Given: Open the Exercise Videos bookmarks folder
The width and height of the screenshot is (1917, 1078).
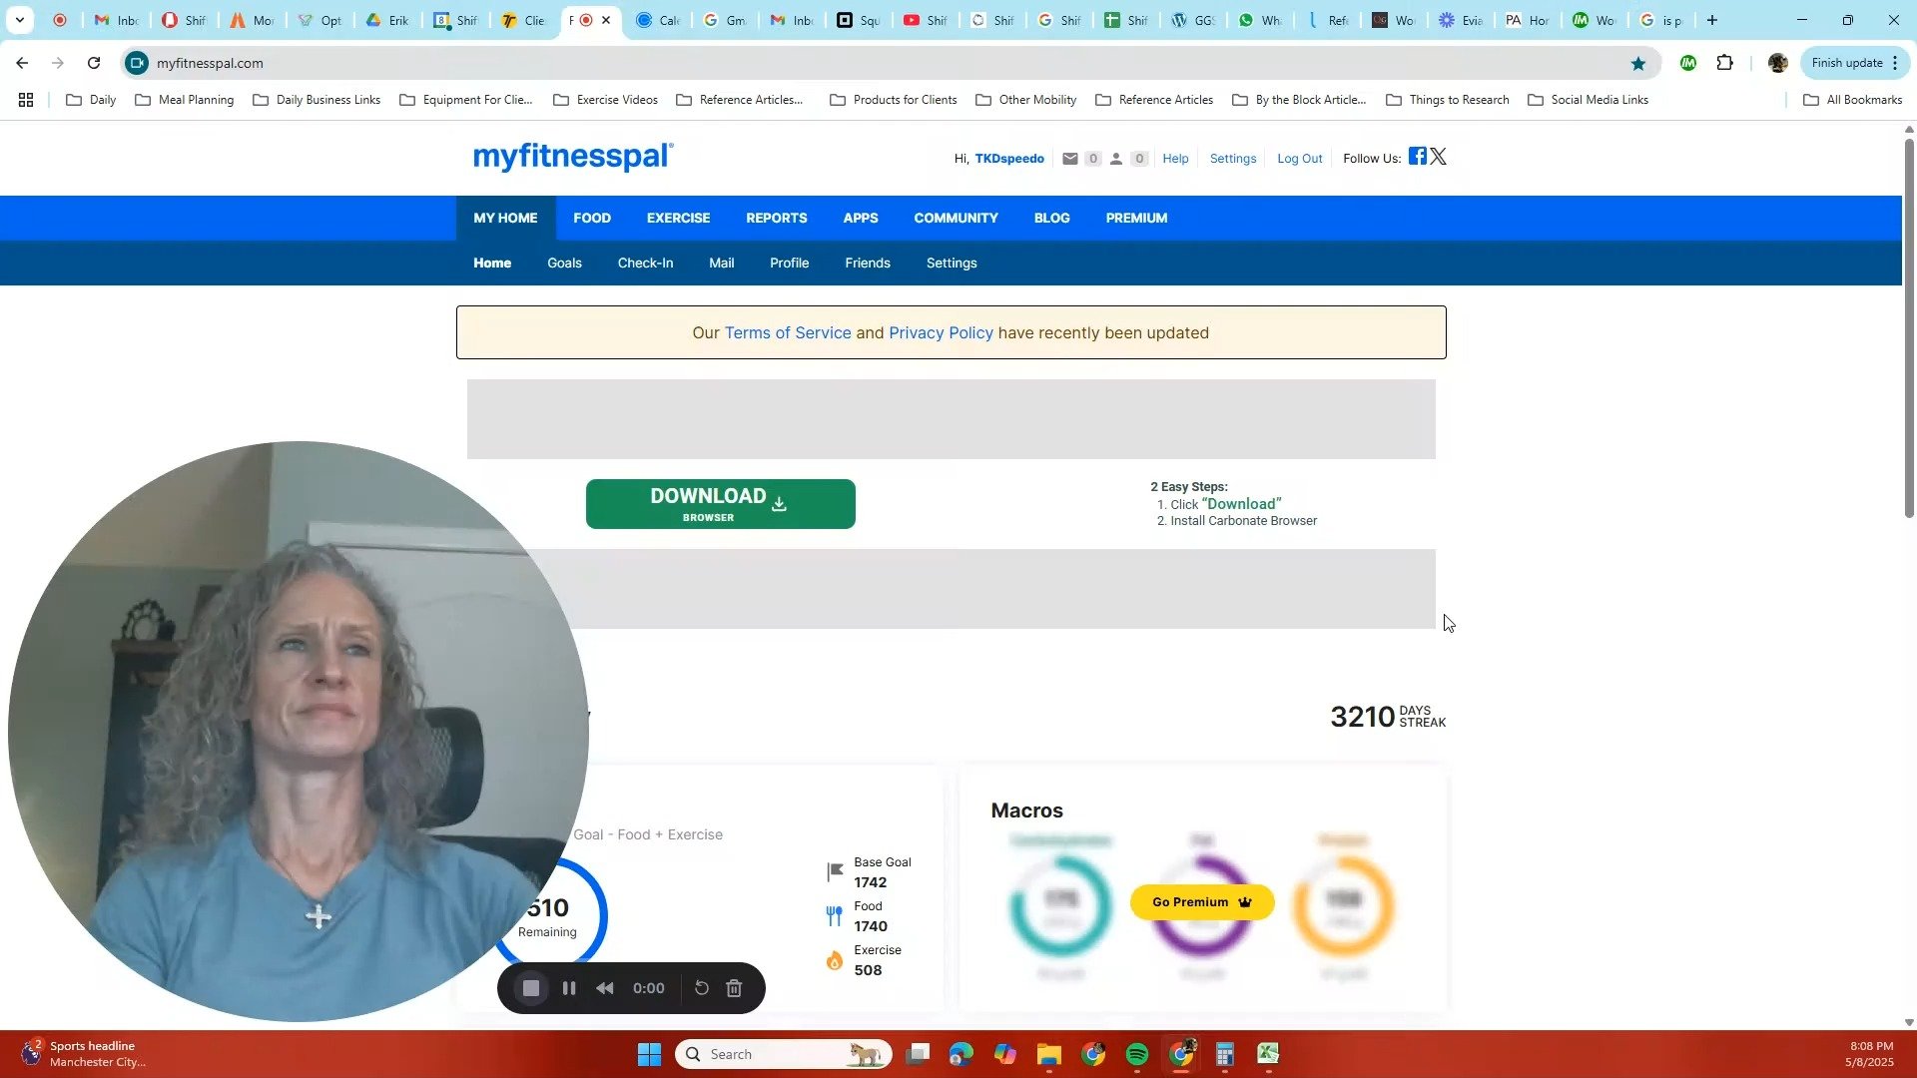Looking at the screenshot, I should point(605,100).
